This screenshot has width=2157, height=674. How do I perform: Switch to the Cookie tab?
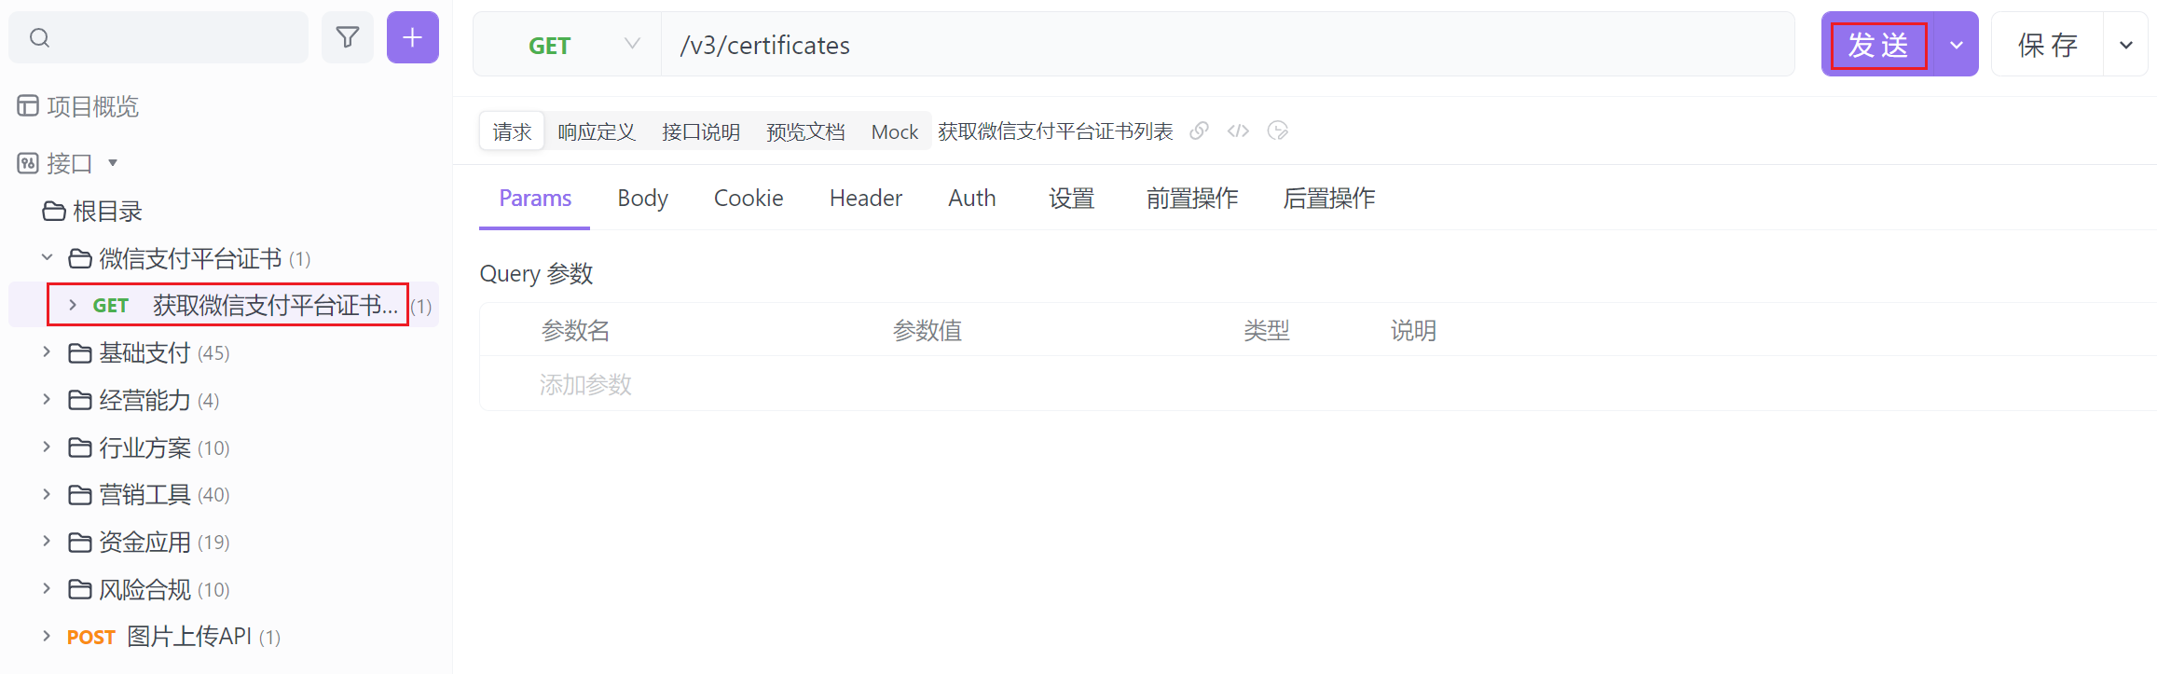pos(749,199)
